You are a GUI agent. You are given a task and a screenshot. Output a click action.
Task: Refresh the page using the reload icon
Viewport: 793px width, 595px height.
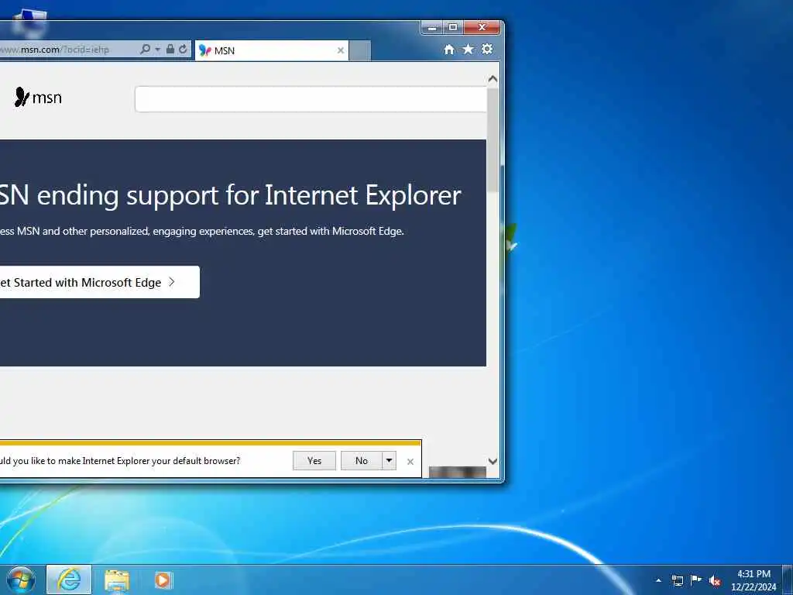[183, 49]
